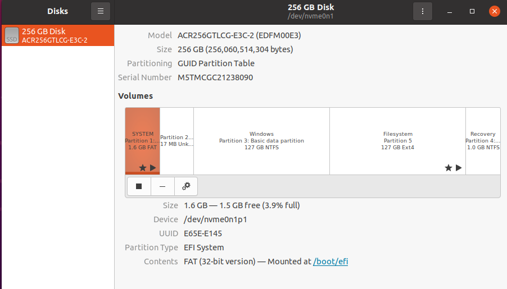Image resolution: width=507 pixels, height=289 pixels.
Task: Click the device path /dev/nvme0n1p1
Action: 215,219
